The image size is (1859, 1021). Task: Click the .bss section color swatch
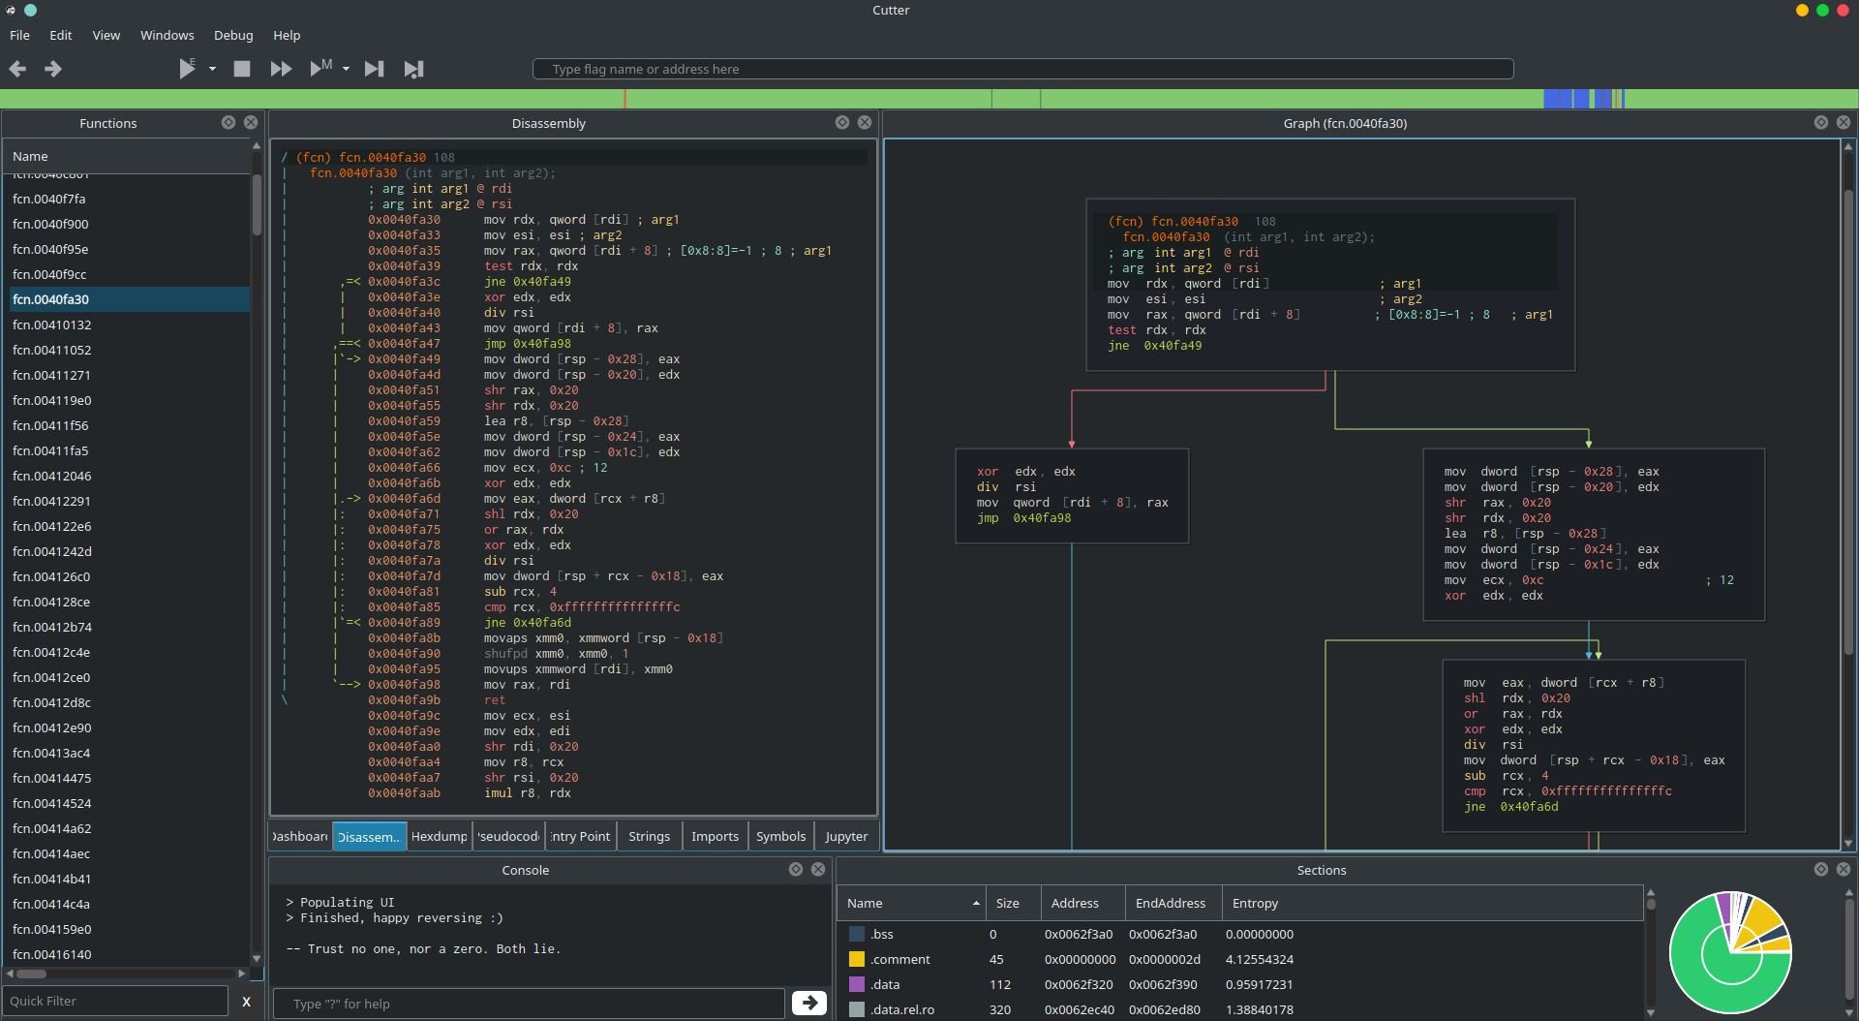point(856,934)
